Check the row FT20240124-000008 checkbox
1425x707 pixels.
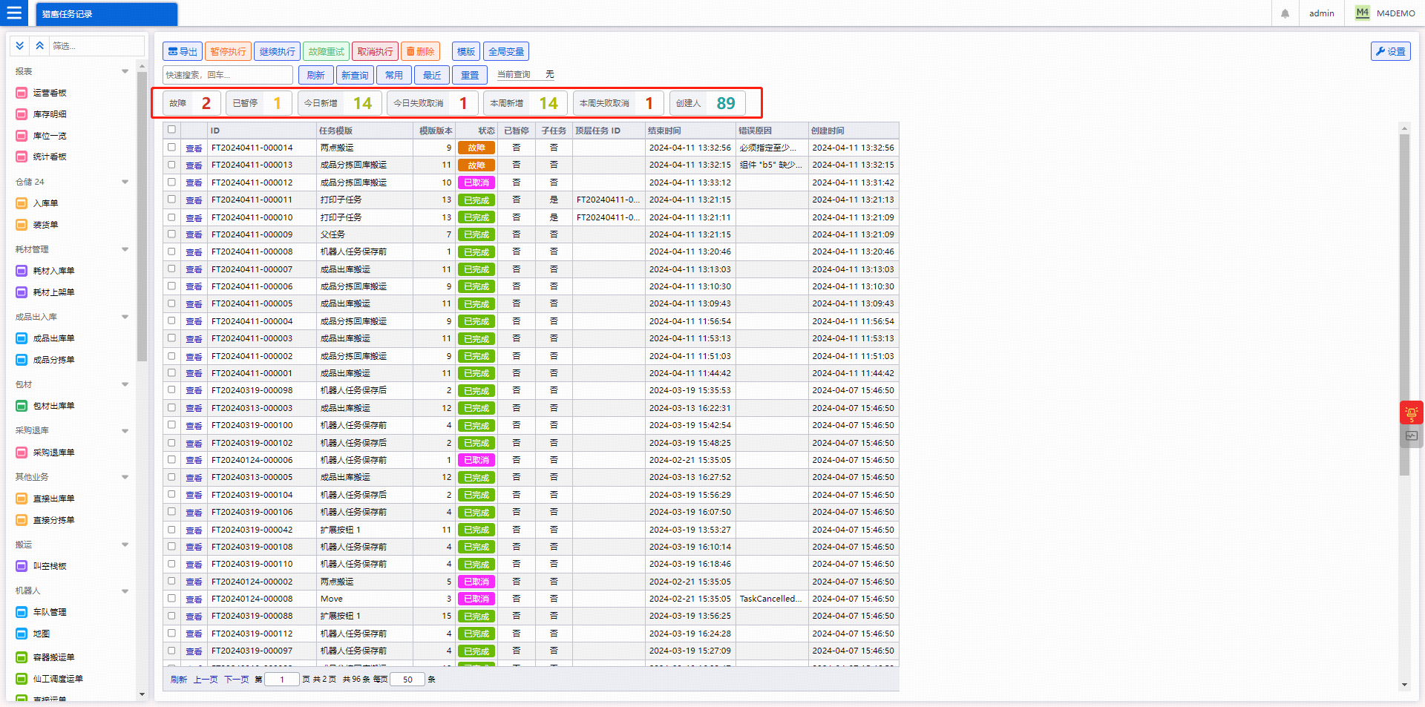tap(171, 598)
